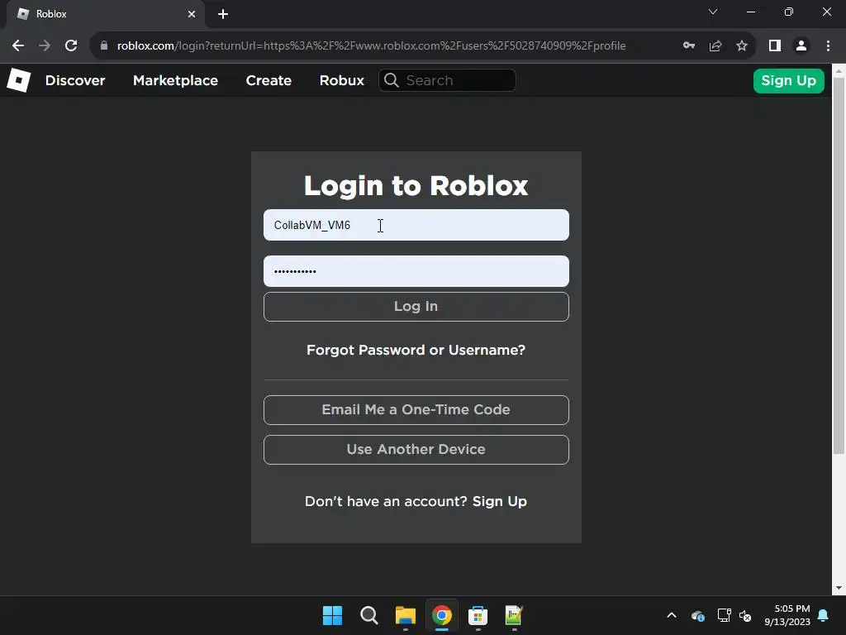846x635 pixels.
Task: Click the search magnifier icon in Roblox
Action: click(x=392, y=80)
